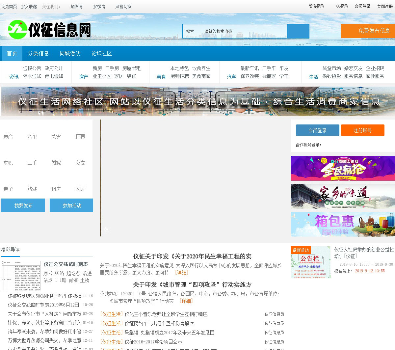Click the blue search submit button
This screenshot has height=350, width=395.
tap(298, 31)
